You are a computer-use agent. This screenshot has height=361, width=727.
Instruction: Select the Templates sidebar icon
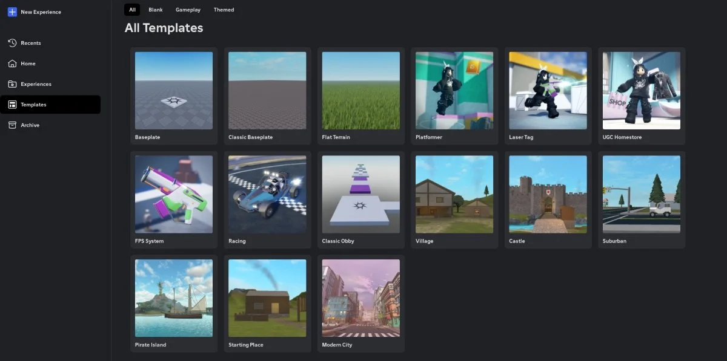click(12, 105)
